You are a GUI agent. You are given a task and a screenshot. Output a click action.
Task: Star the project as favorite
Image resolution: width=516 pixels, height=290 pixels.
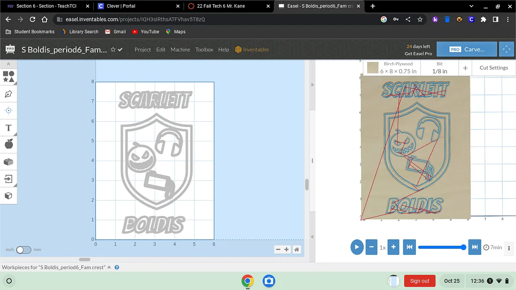(x=113, y=49)
